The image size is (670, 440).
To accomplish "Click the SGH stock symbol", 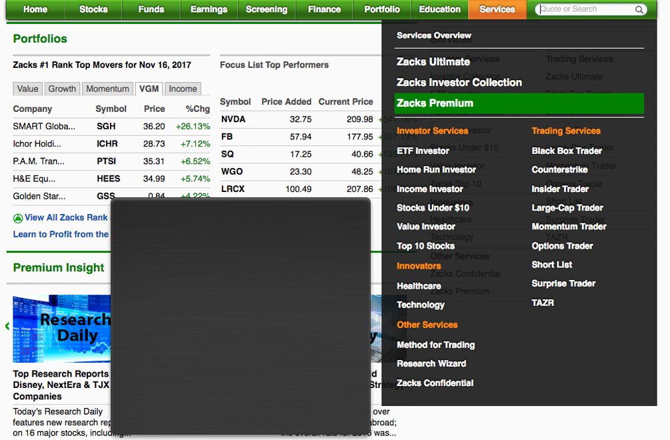I will (105, 126).
